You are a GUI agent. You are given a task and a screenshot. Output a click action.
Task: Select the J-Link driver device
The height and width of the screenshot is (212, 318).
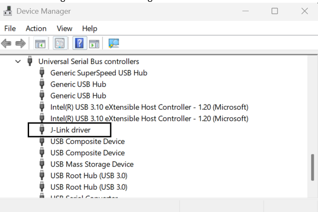[70, 130]
